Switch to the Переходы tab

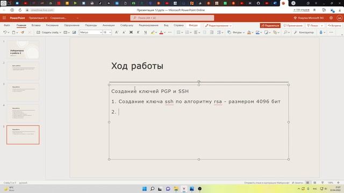pyautogui.click(x=91, y=25)
